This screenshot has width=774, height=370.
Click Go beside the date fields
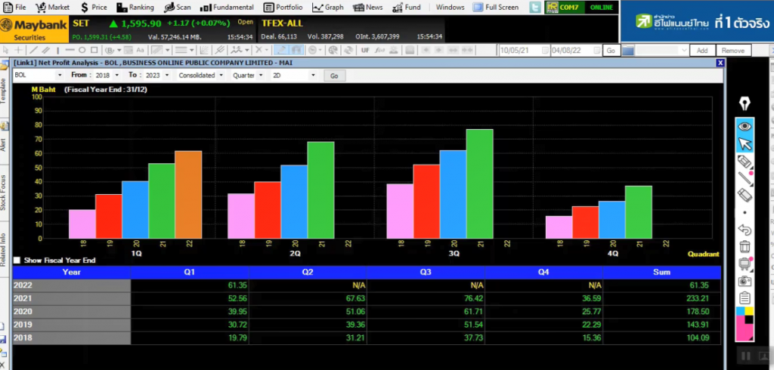coord(611,50)
